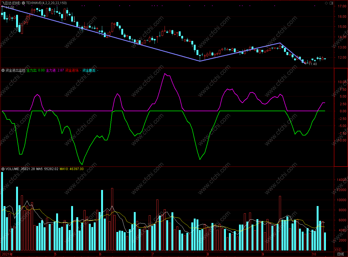Click the 主力进: 2.87 value label
348x257 pixels.
55,70
